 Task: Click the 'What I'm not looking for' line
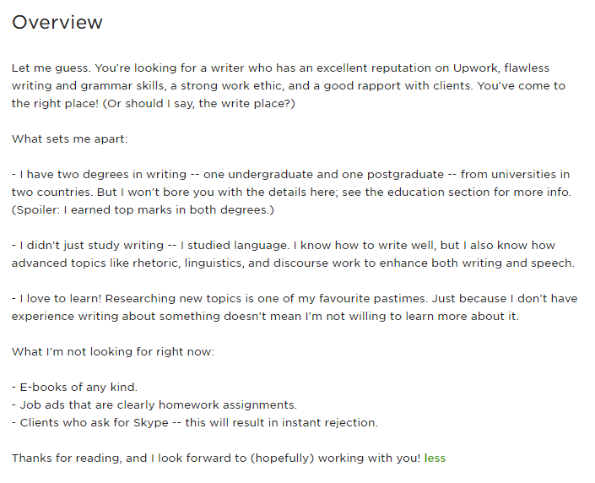tap(113, 351)
